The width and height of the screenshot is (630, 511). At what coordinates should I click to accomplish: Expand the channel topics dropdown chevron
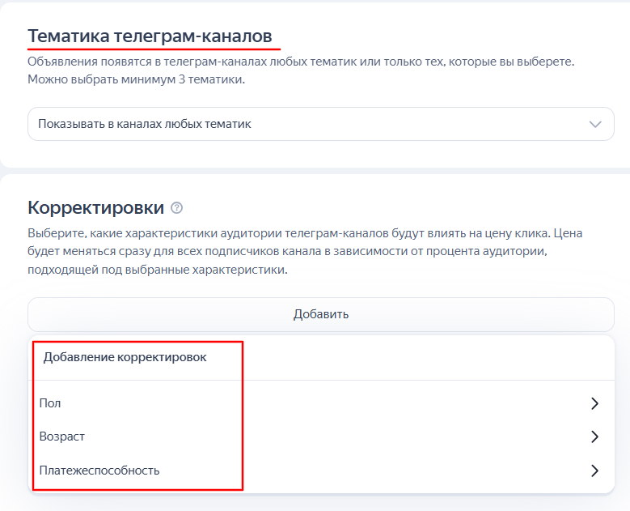click(x=595, y=125)
